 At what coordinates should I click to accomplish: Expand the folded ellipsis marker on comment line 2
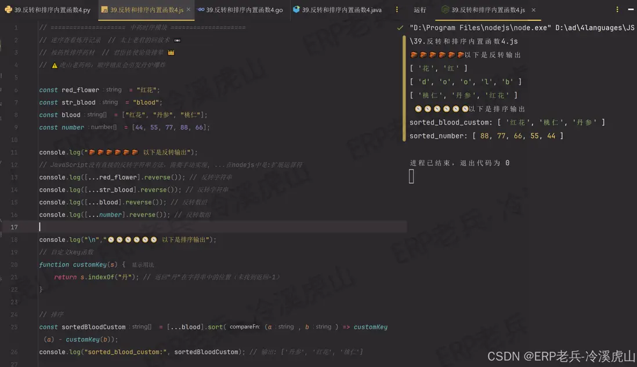point(178,40)
